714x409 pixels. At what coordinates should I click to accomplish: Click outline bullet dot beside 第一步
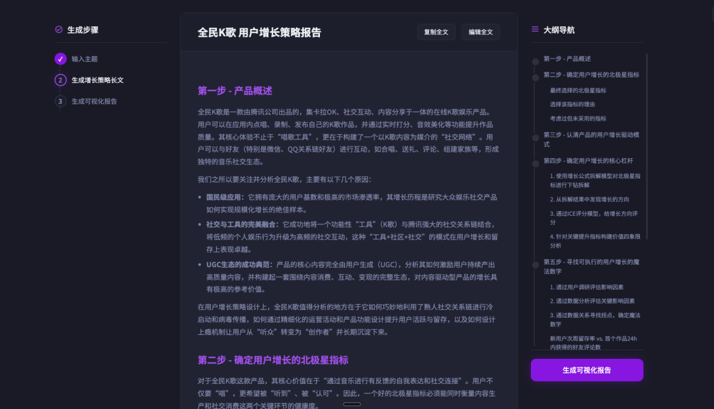click(535, 62)
